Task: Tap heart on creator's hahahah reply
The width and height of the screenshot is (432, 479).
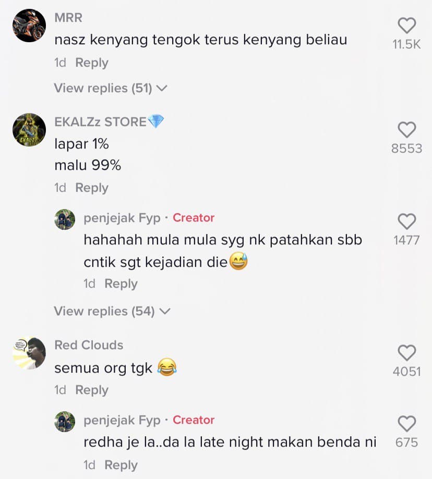Action: pos(406,221)
